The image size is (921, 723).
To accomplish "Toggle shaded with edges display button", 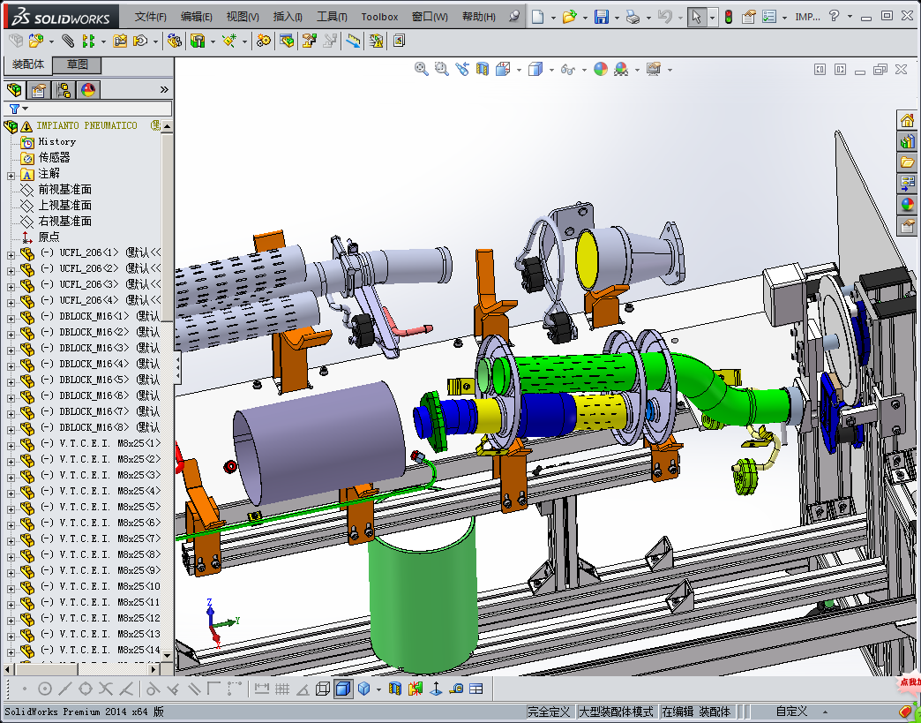I will pos(343,689).
